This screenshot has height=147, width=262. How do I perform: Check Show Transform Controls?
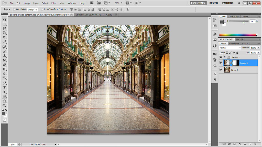[x=42, y=9]
